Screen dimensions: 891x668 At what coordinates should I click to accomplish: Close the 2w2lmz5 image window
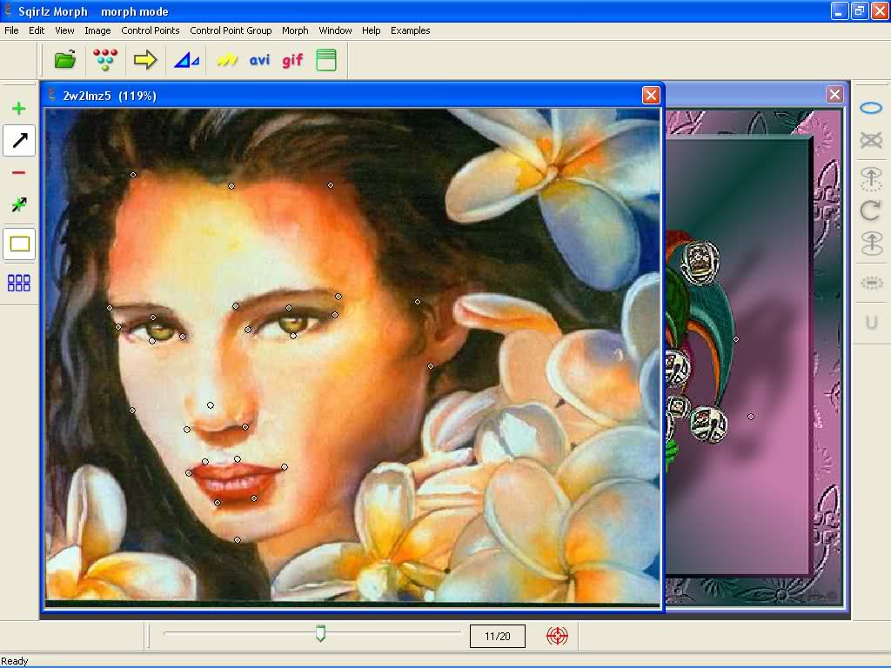click(651, 96)
